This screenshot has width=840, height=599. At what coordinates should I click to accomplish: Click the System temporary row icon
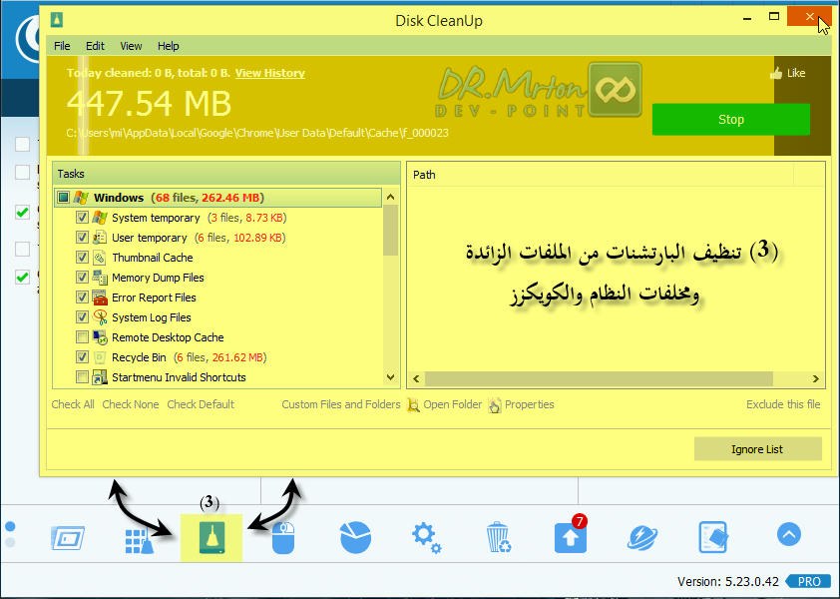coord(100,218)
